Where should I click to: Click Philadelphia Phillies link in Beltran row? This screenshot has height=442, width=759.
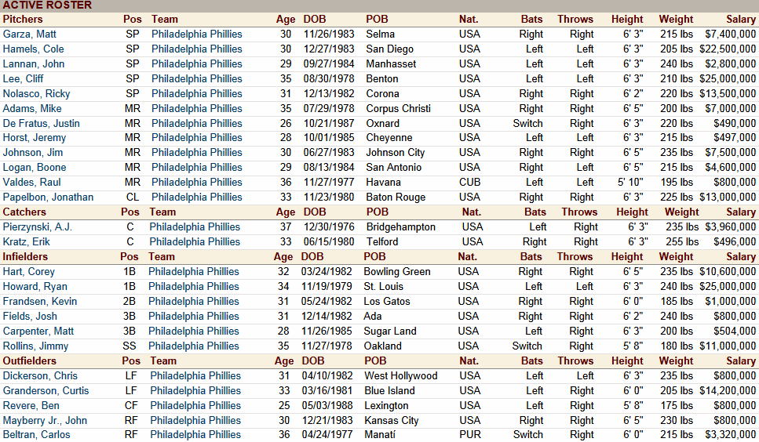point(195,435)
